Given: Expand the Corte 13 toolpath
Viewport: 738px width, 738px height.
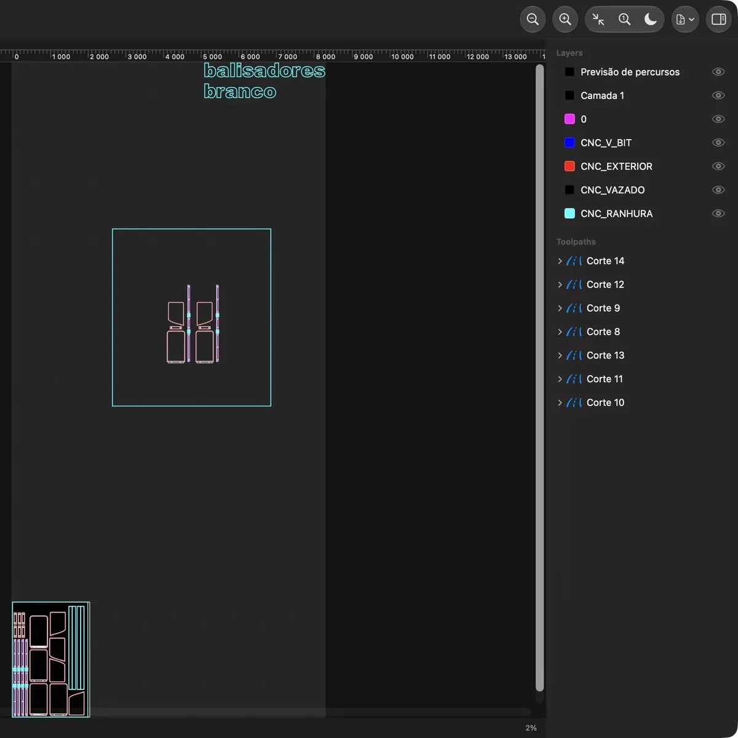Looking at the screenshot, I should point(560,355).
